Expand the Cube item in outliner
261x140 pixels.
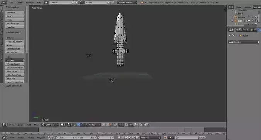point(232,21)
